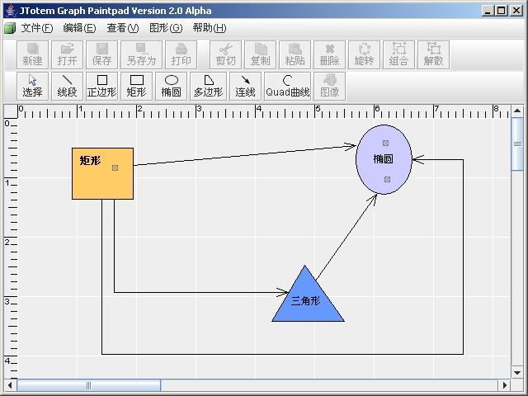The height and width of the screenshot is (396, 528).
Task: Select the connector ending at triangle's arrowhead
Action: (202, 292)
